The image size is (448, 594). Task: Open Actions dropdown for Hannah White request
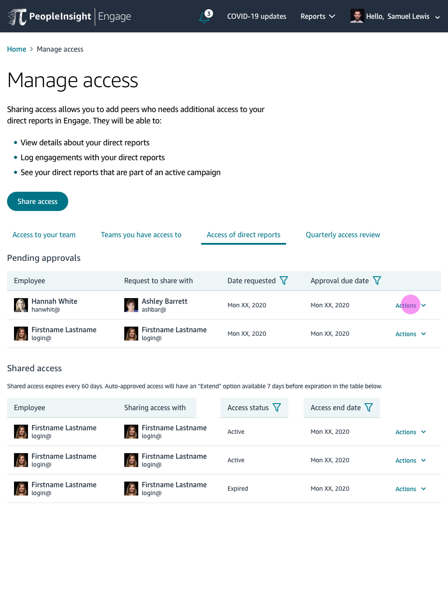(410, 306)
